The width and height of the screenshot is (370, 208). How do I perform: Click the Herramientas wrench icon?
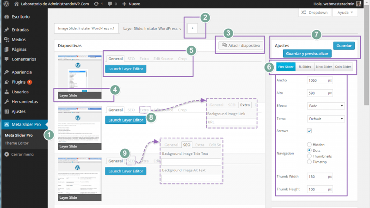[6, 102]
